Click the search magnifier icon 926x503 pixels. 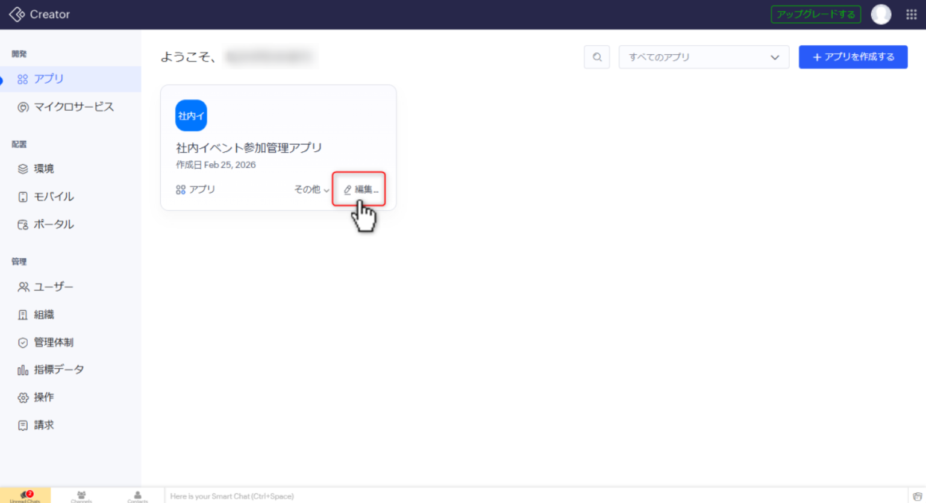point(596,57)
